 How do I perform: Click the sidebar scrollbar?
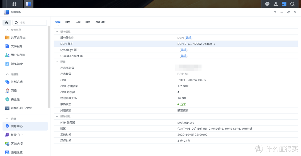49,67
